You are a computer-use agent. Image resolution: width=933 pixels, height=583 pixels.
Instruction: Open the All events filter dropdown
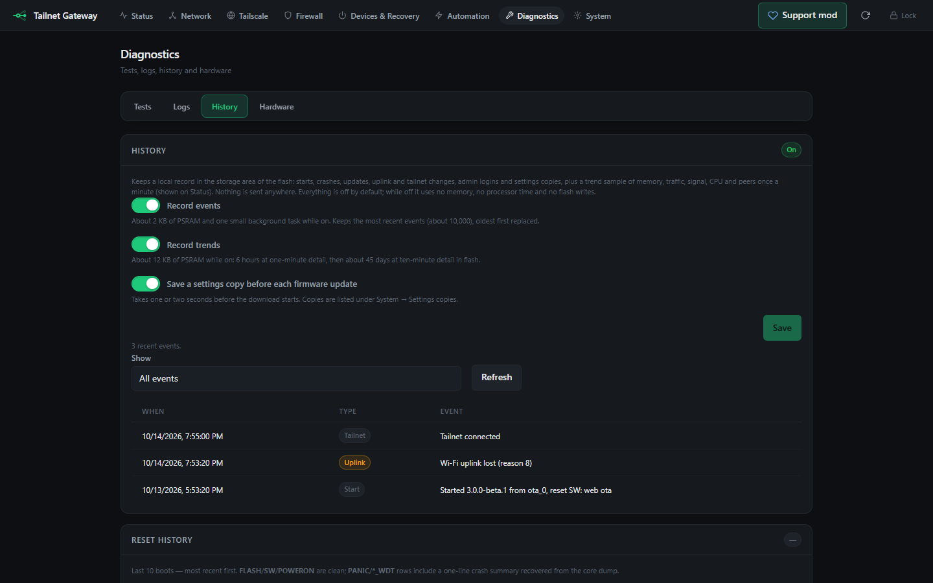point(296,378)
